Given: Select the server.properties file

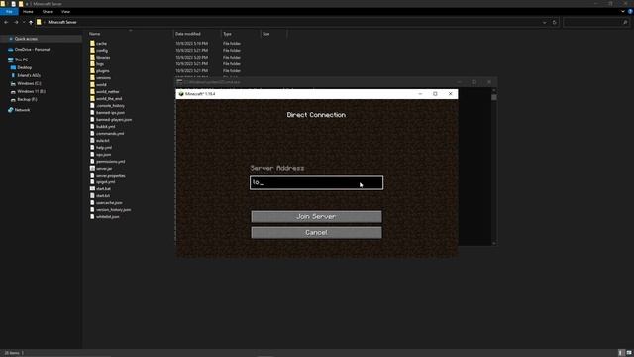Looking at the screenshot, I should tap(110, 176).
